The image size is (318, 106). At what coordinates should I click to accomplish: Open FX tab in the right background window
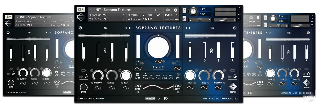pos(250,93)
